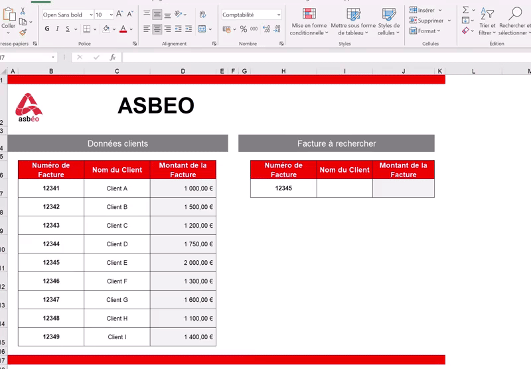Click the AutoSum sigma icon

pyautogui.click(x=466, y=10)
